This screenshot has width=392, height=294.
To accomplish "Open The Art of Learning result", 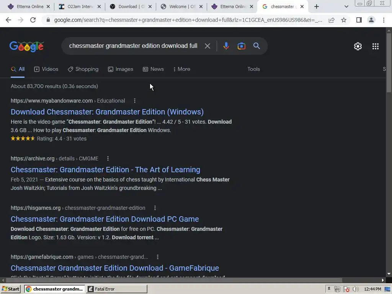I will 105,170.
